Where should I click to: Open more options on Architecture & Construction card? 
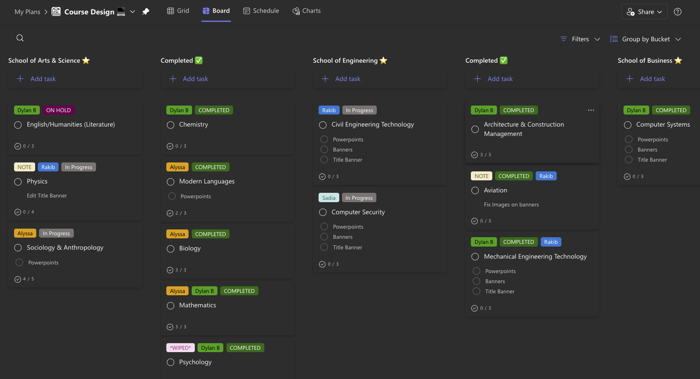pos(591,110)
